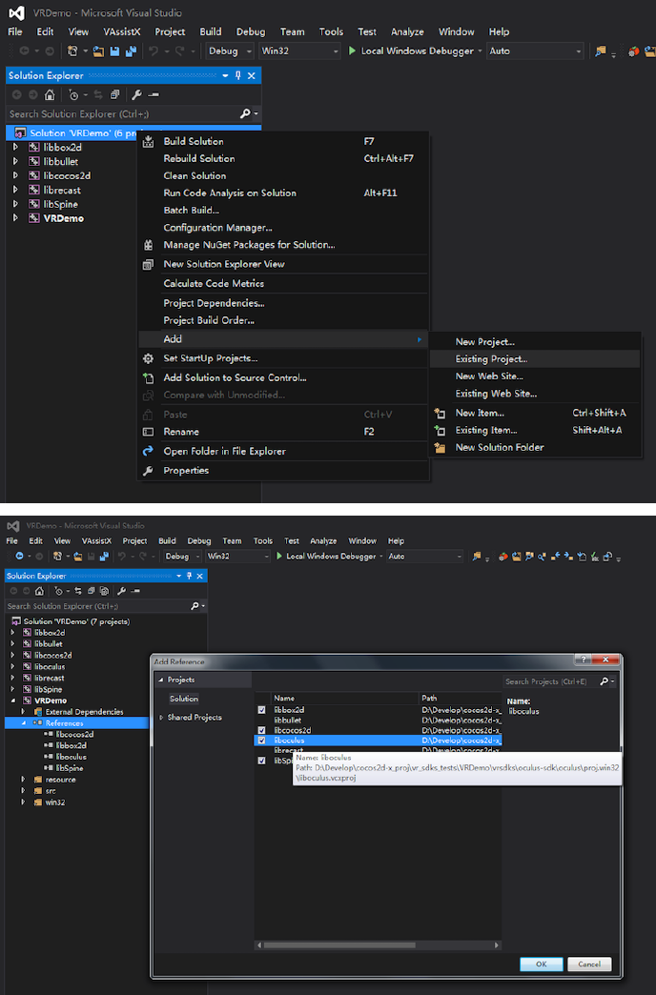Click green Start arrow in window with Add Reference
The height and width of the screenshot is (995, 656).
pos(278,556)
